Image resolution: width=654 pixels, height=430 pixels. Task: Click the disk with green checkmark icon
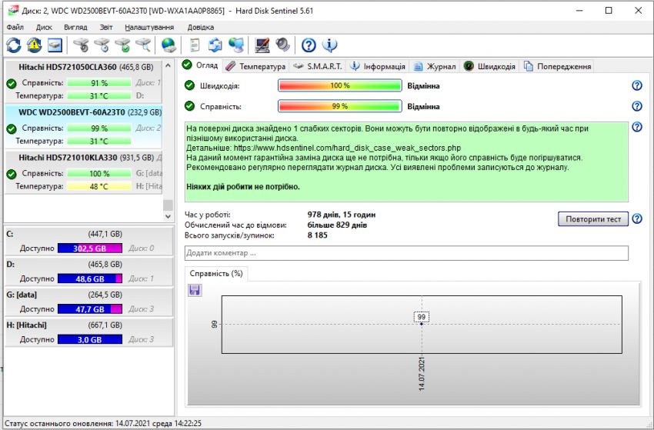[x=122, y=45]
